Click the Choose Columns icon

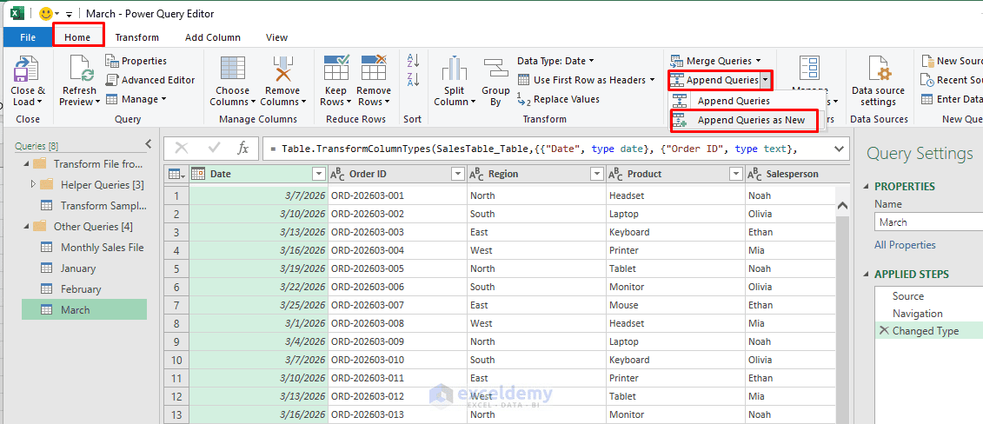[233, 69]
